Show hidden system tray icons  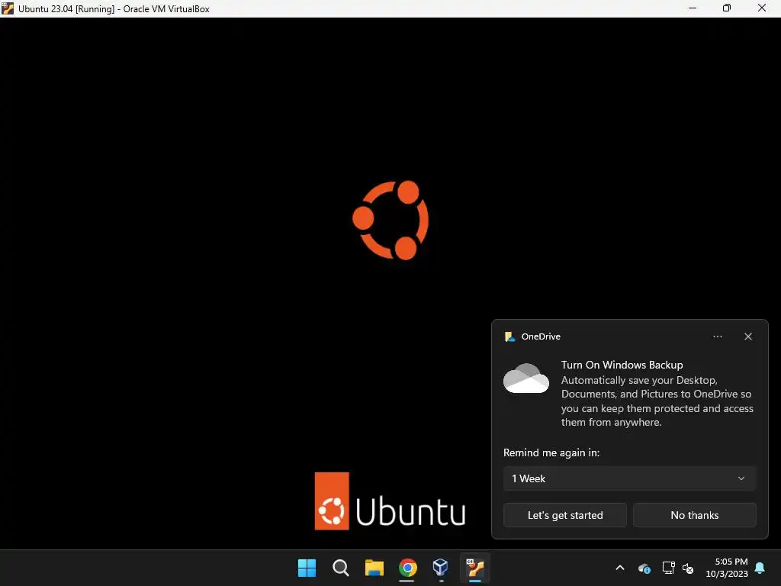click(x=620, y=568)
